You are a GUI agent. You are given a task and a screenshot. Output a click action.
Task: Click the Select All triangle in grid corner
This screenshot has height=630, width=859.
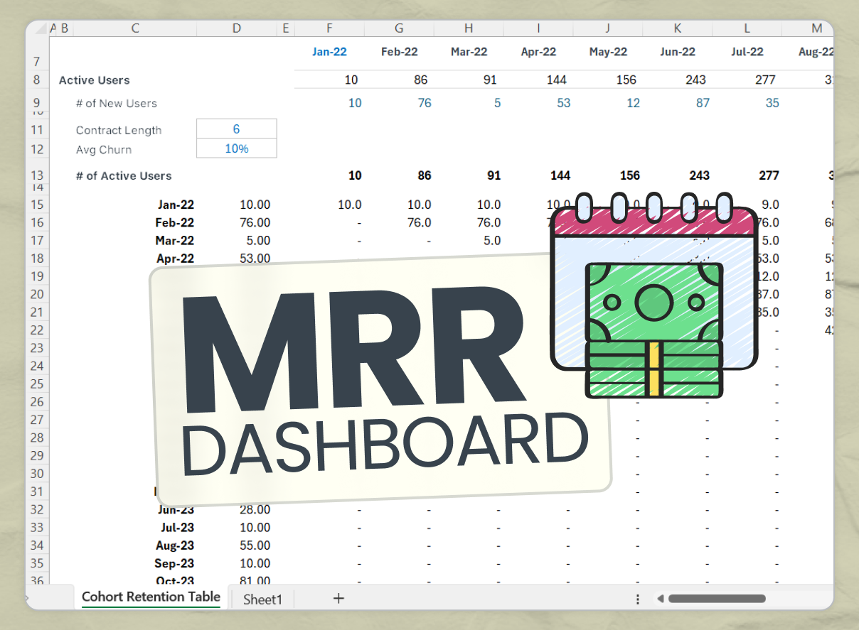coord(41,28)
